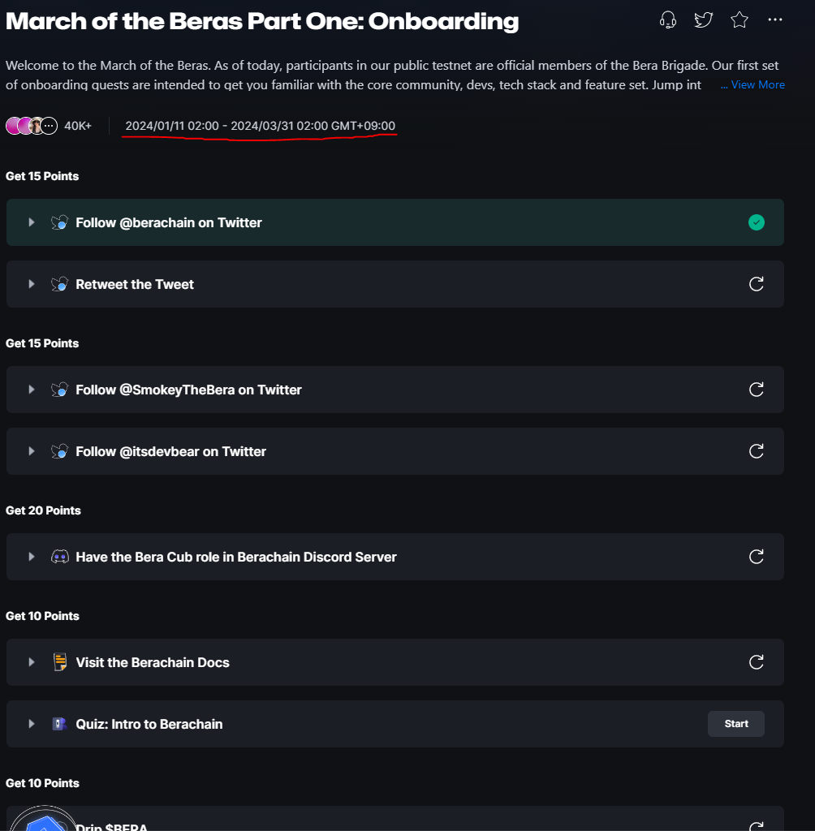Click document icon beside Visit Berachain Docs

[x=60, y=662]
